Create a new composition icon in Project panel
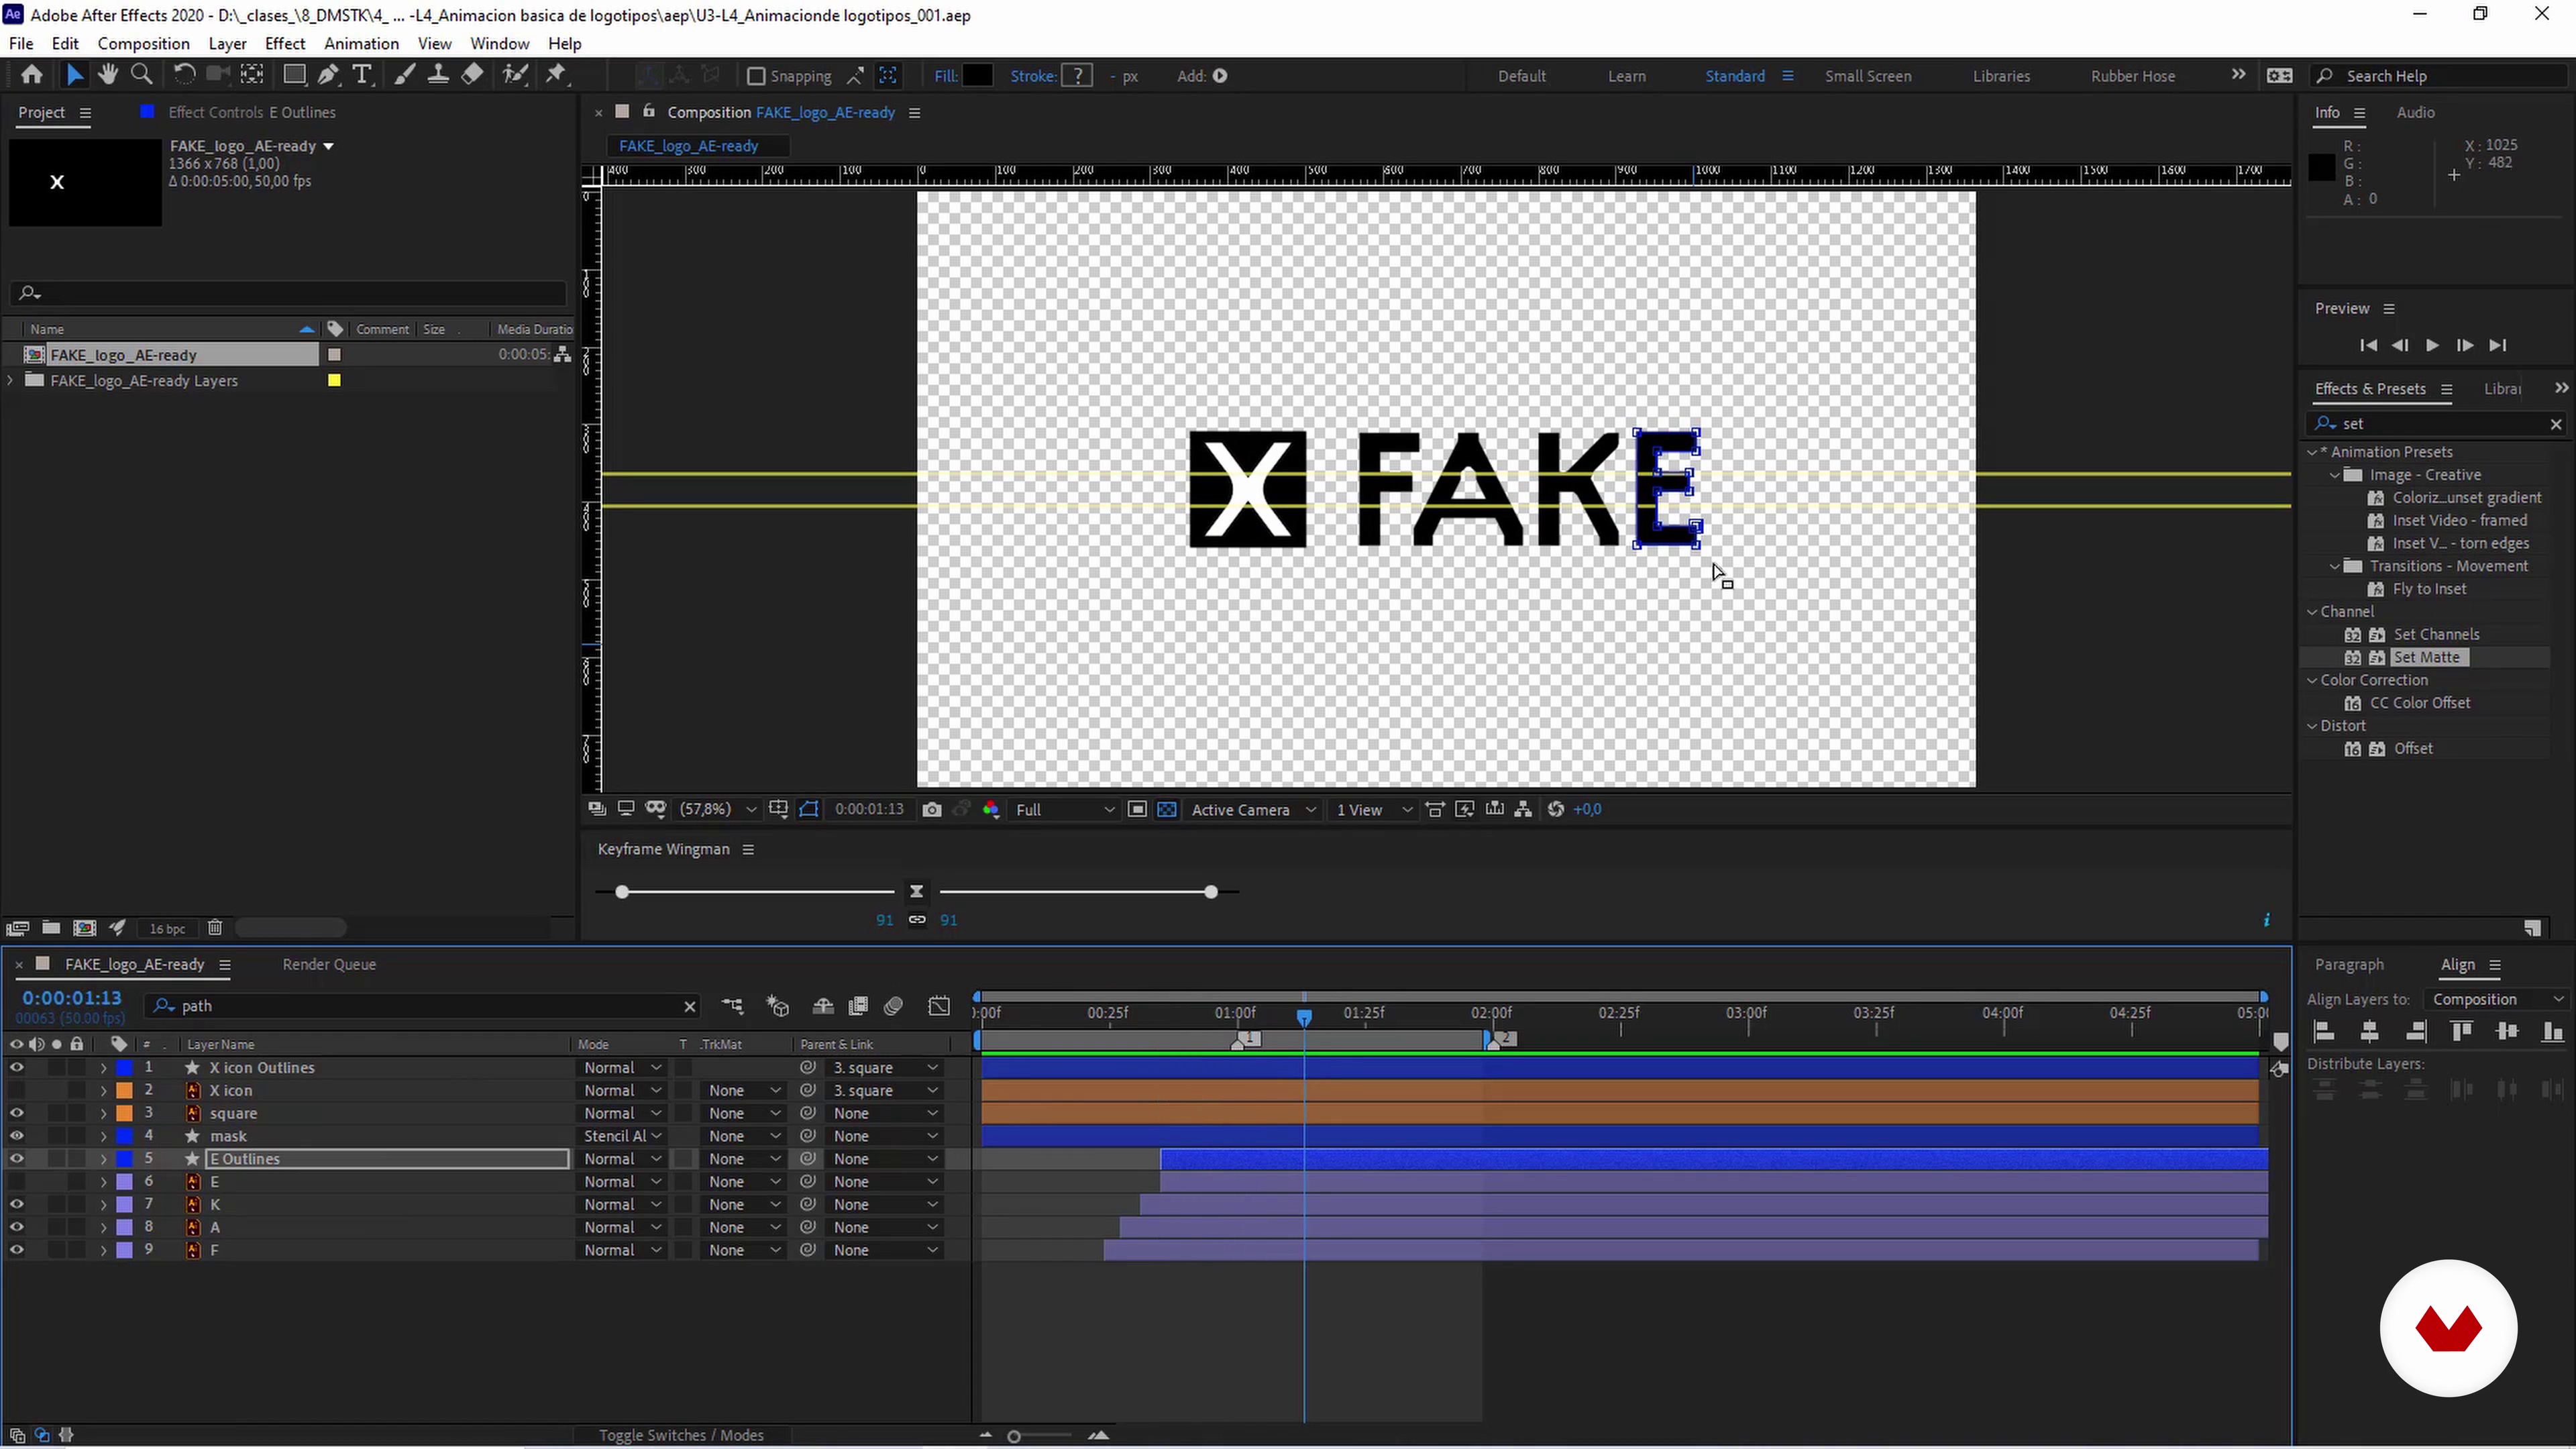The height and width of the screenshot is (1449, 2576). [x=85, y=928]
